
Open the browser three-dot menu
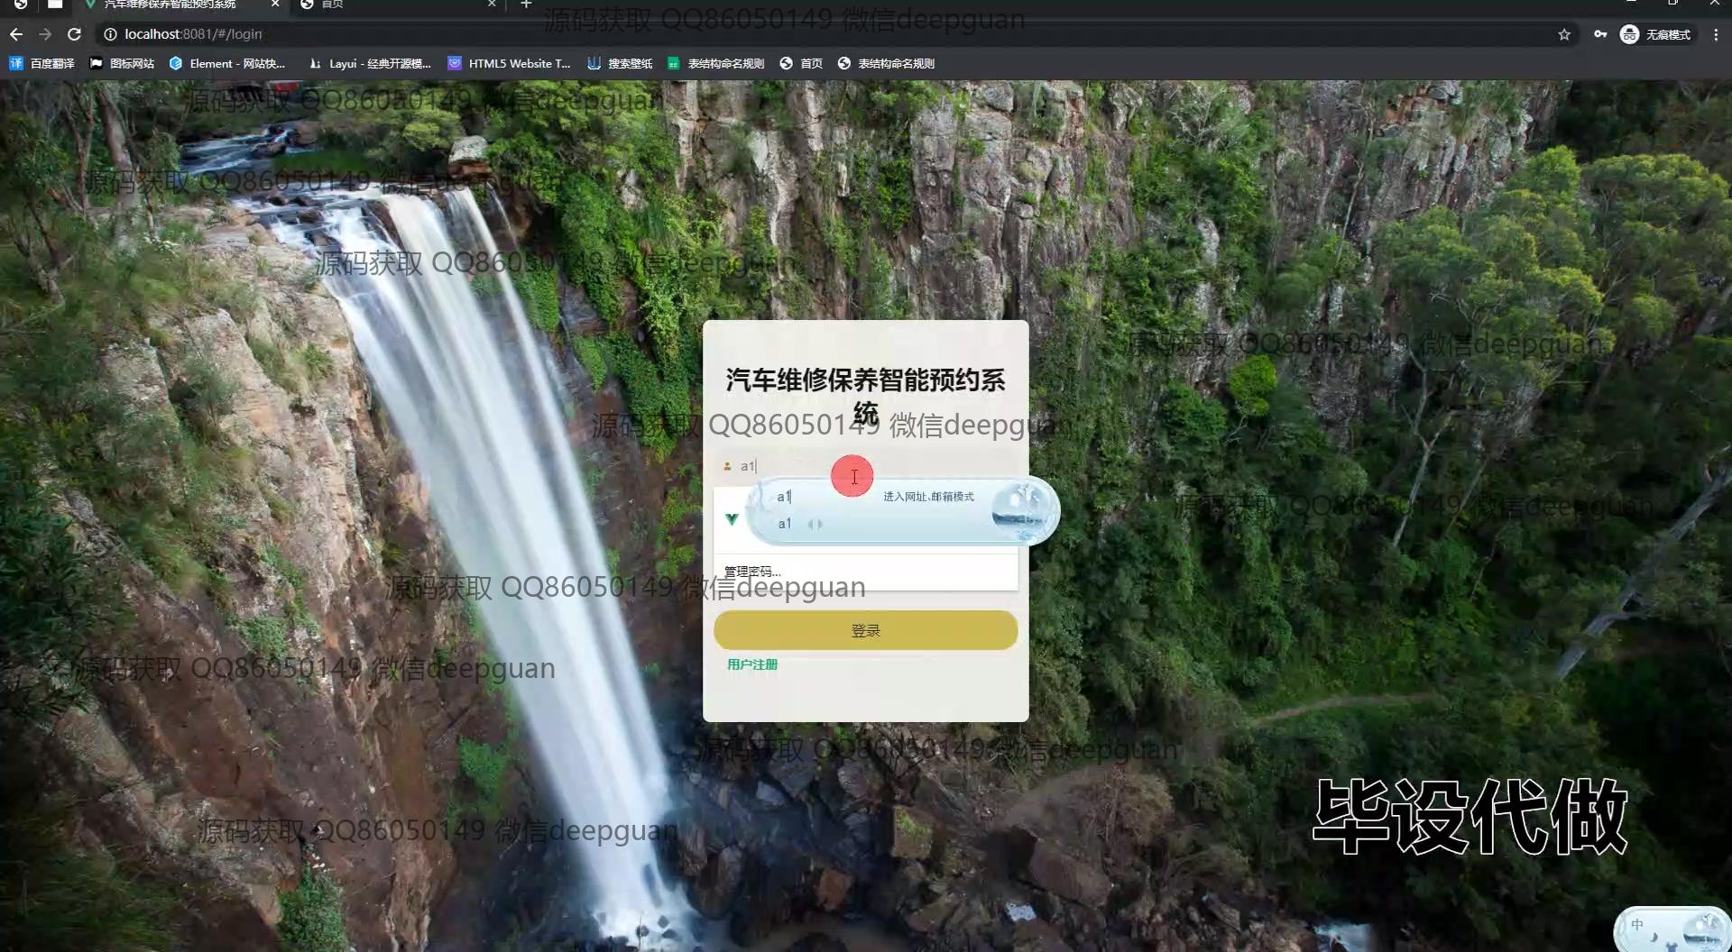click(1715, 34)
